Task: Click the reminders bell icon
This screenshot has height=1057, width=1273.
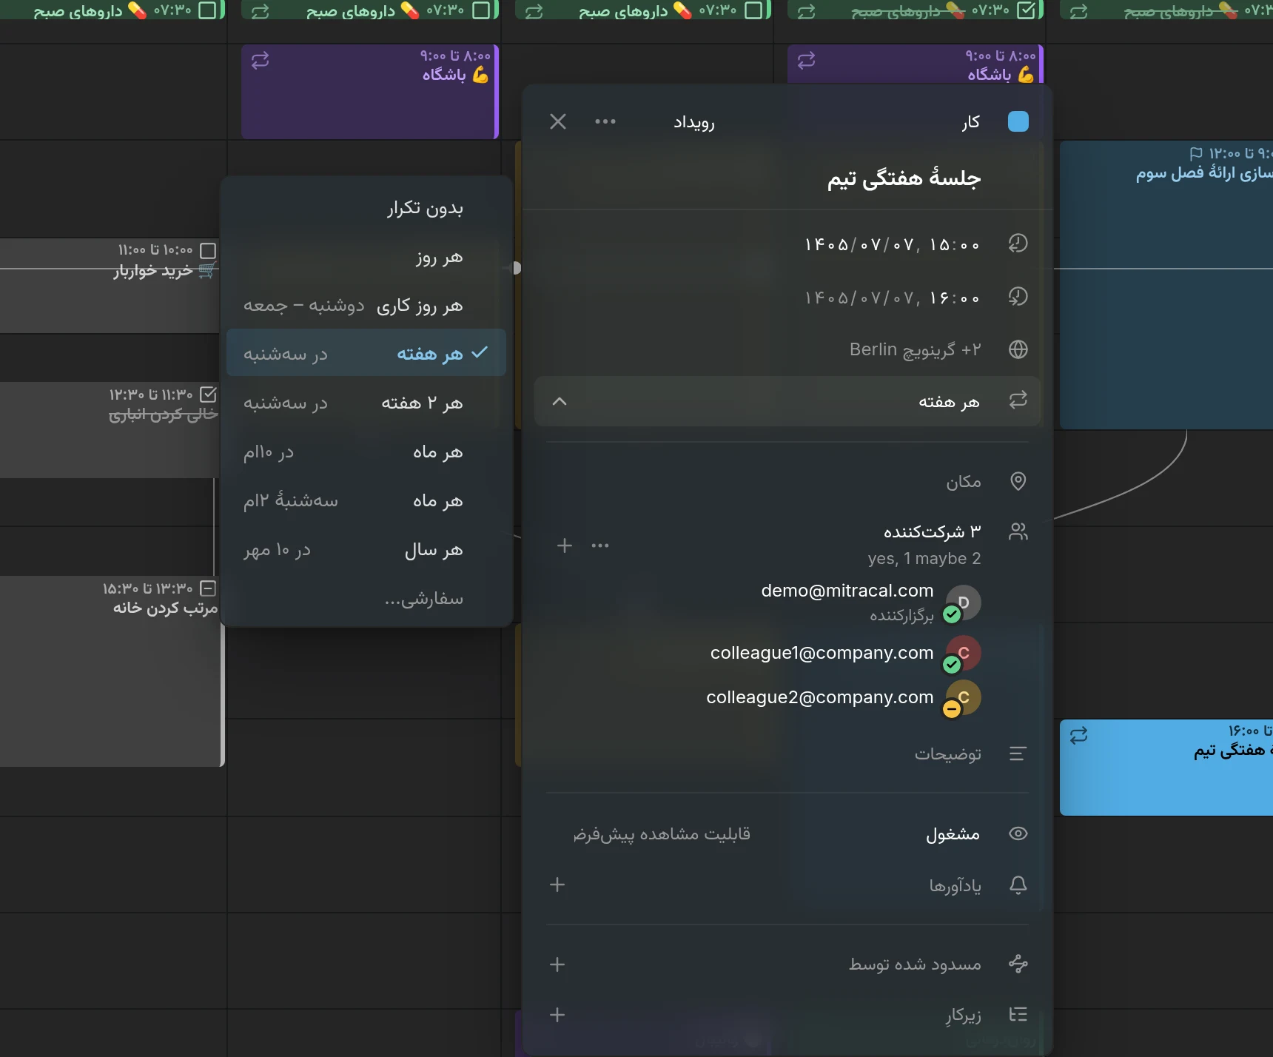Action: click(x=1018, y=885)
